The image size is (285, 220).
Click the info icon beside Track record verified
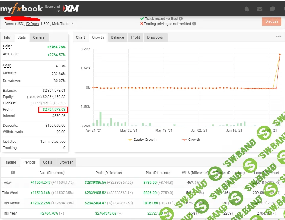coord(181,18)
